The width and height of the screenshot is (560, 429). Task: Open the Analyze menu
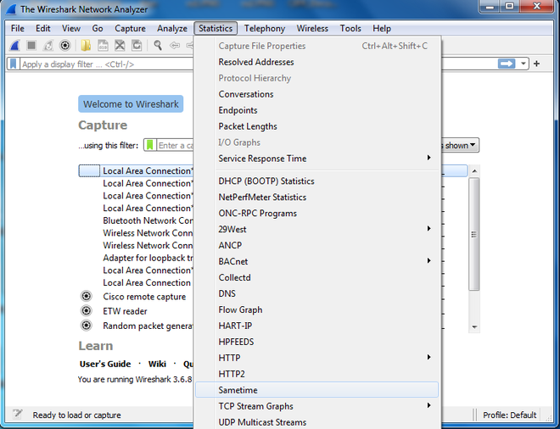[x=171, y=28]
